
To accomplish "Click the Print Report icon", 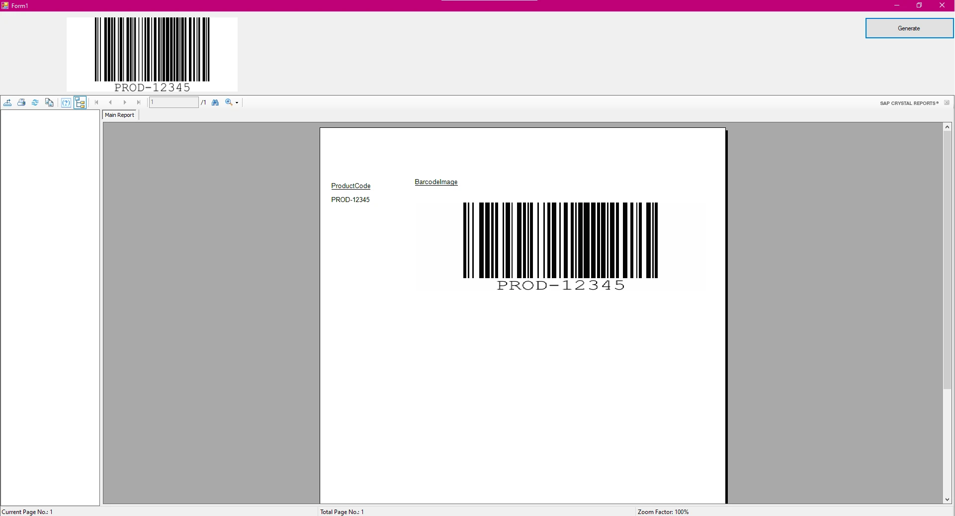I will (21, 103).
